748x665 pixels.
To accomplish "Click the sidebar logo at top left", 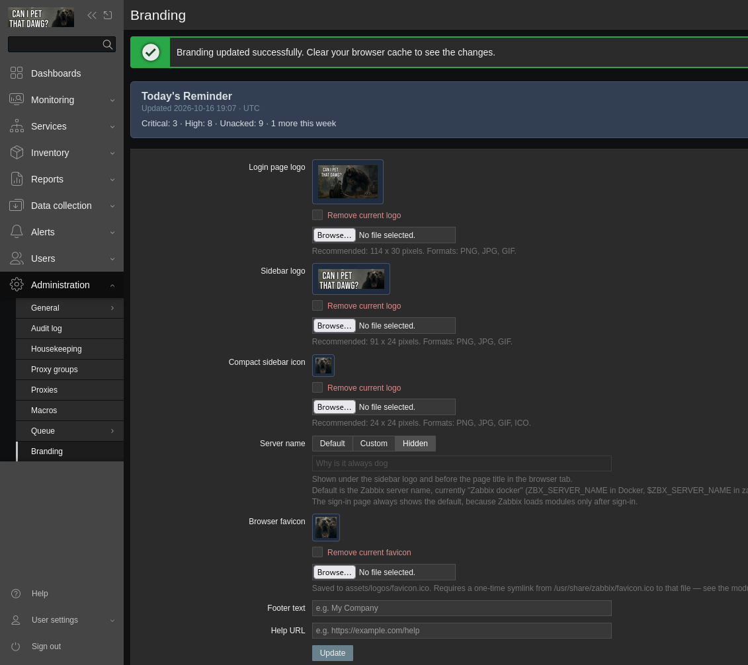I will pyautogui.click(x=41, y=18).
